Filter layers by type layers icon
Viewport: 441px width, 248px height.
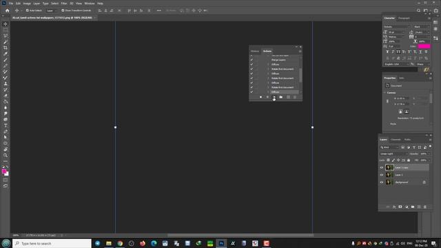click(414, 147)
